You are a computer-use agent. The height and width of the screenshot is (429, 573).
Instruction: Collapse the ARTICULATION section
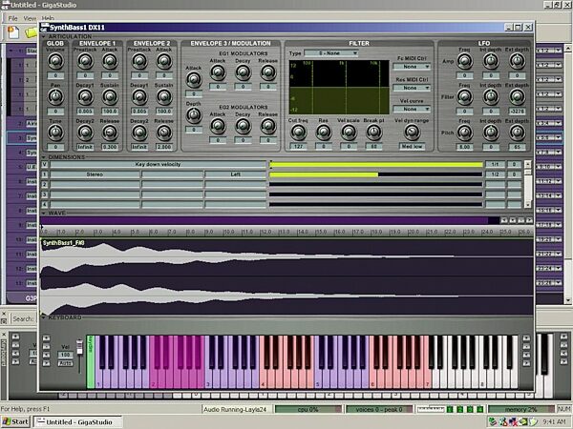click(x=44, y=37)
